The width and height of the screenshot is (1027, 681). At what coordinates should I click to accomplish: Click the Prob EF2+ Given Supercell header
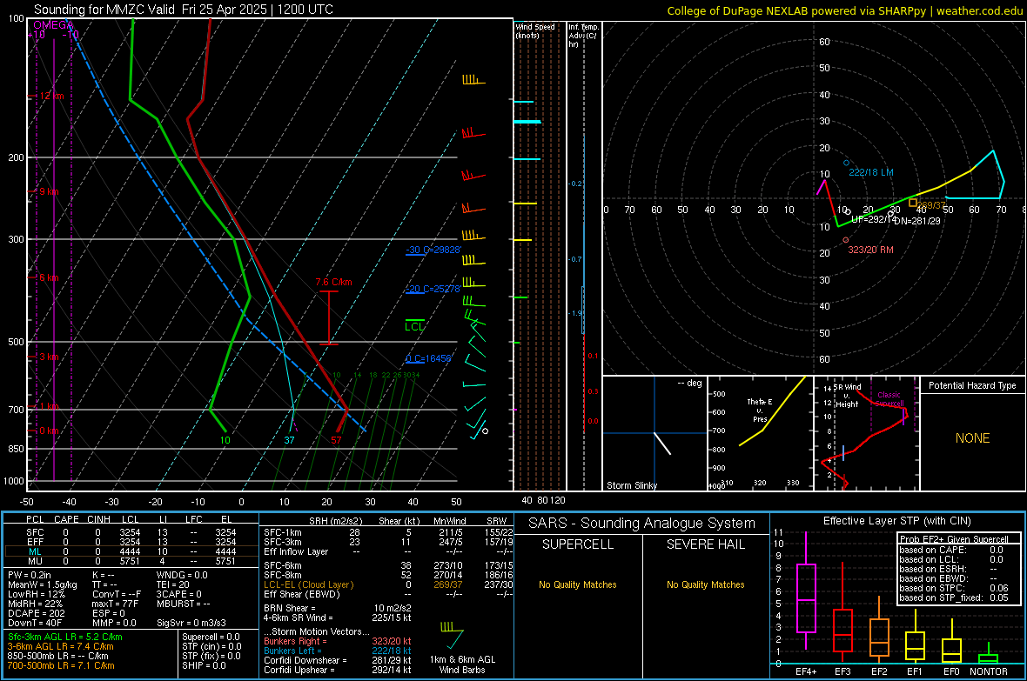point(954,539)
